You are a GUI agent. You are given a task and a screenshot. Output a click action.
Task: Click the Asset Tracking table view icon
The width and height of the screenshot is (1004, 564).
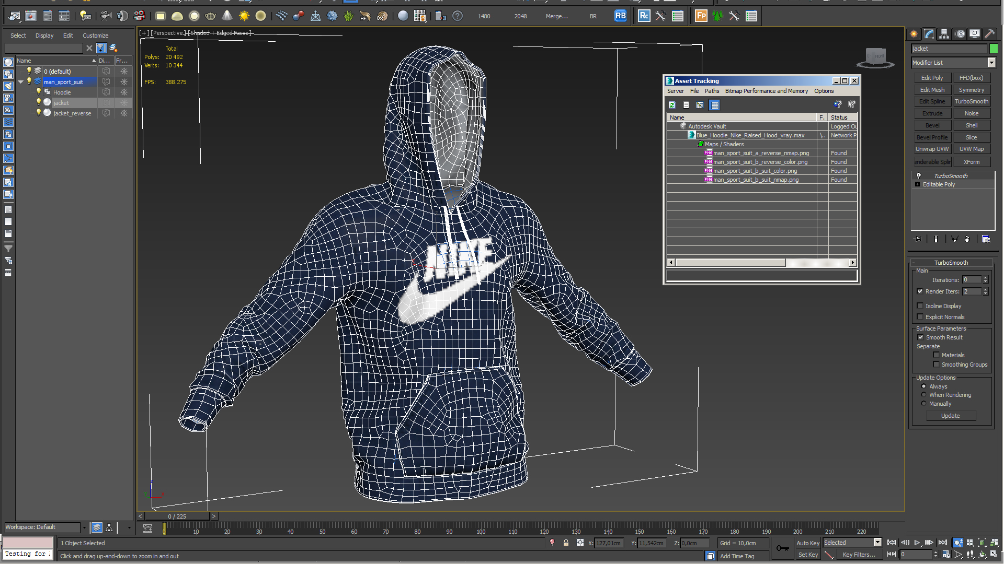[714, 105]
